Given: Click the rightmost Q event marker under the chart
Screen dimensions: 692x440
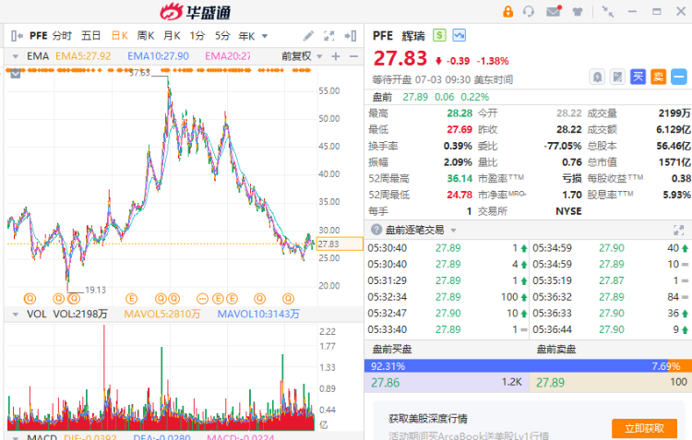Looking at the screenshot, I should [288, 299].
